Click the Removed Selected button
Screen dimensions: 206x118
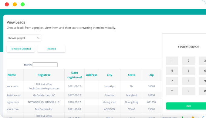[x=21, y=49]
